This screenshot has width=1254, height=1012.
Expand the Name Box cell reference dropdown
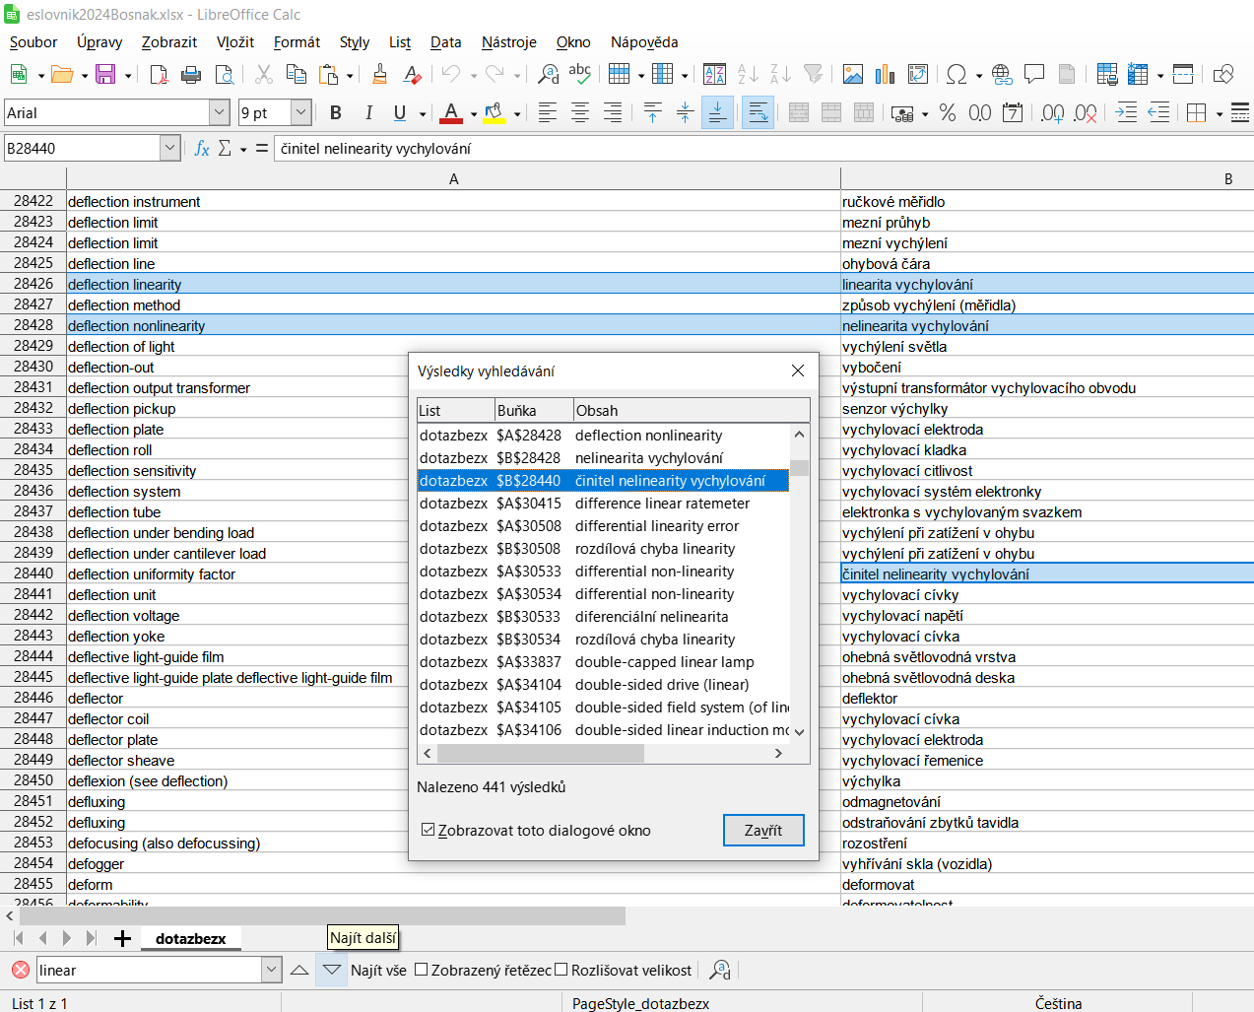pyautogui.click(x=169, y=149)
